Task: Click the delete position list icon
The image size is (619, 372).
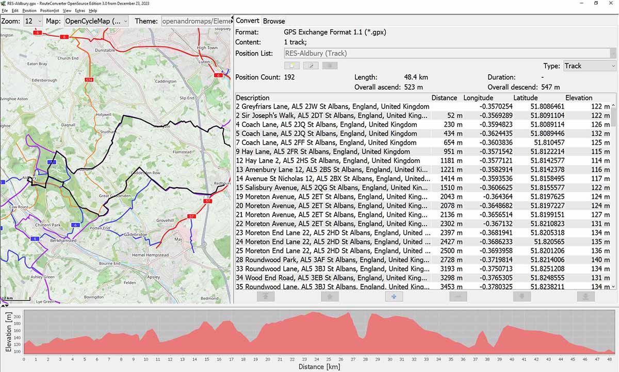Action: click(x=330, y=65)
